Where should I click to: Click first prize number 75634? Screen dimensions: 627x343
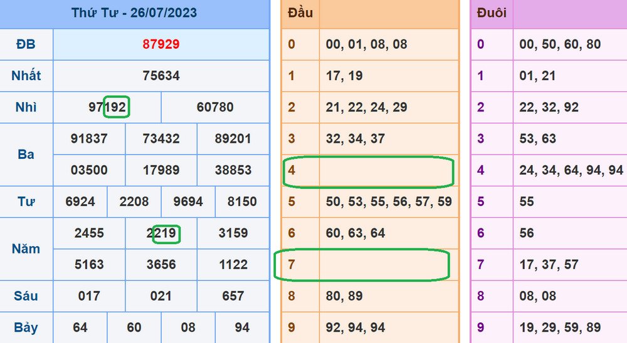coord(161,76)
